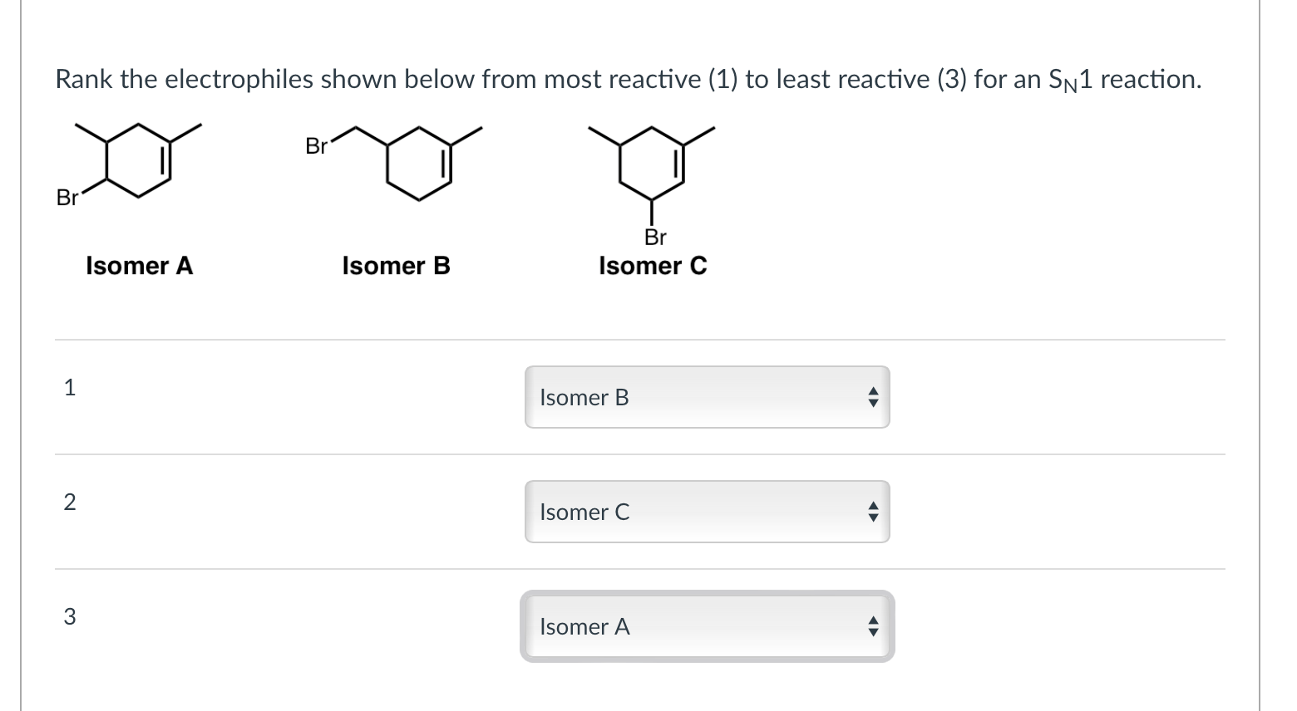
Task: Click the Isomer B ring structure drawing
Action: point(417,163)
